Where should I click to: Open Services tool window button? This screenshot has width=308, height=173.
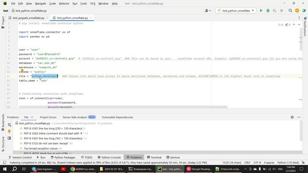pos(173,157)
